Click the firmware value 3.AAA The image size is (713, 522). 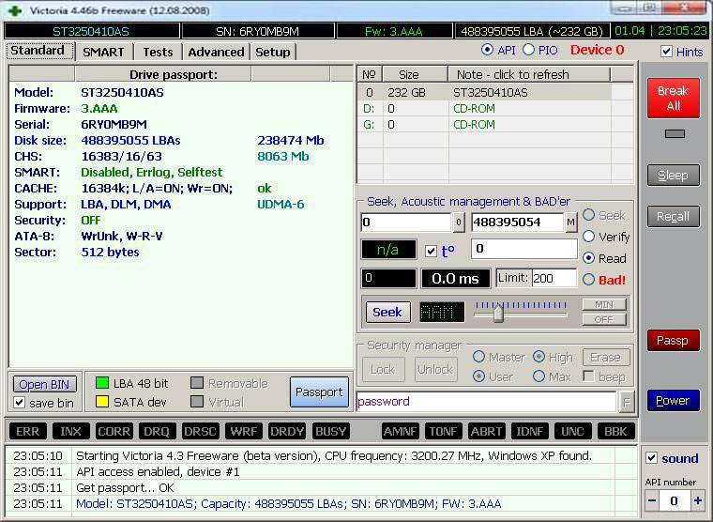click(x=99, y=108)
